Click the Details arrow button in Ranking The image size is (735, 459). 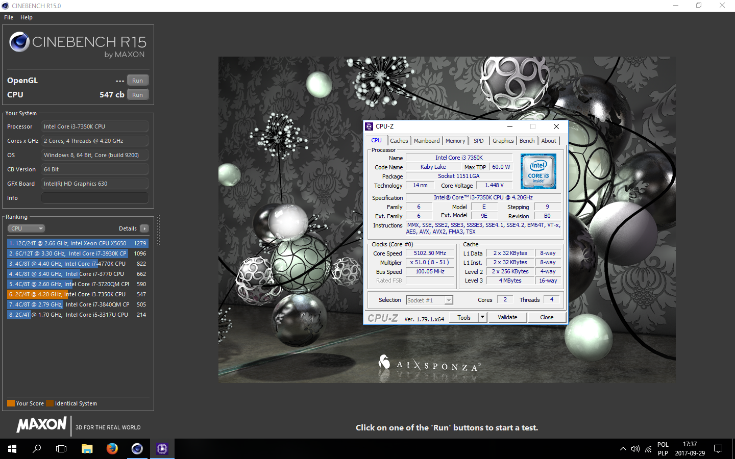[144, 228]
